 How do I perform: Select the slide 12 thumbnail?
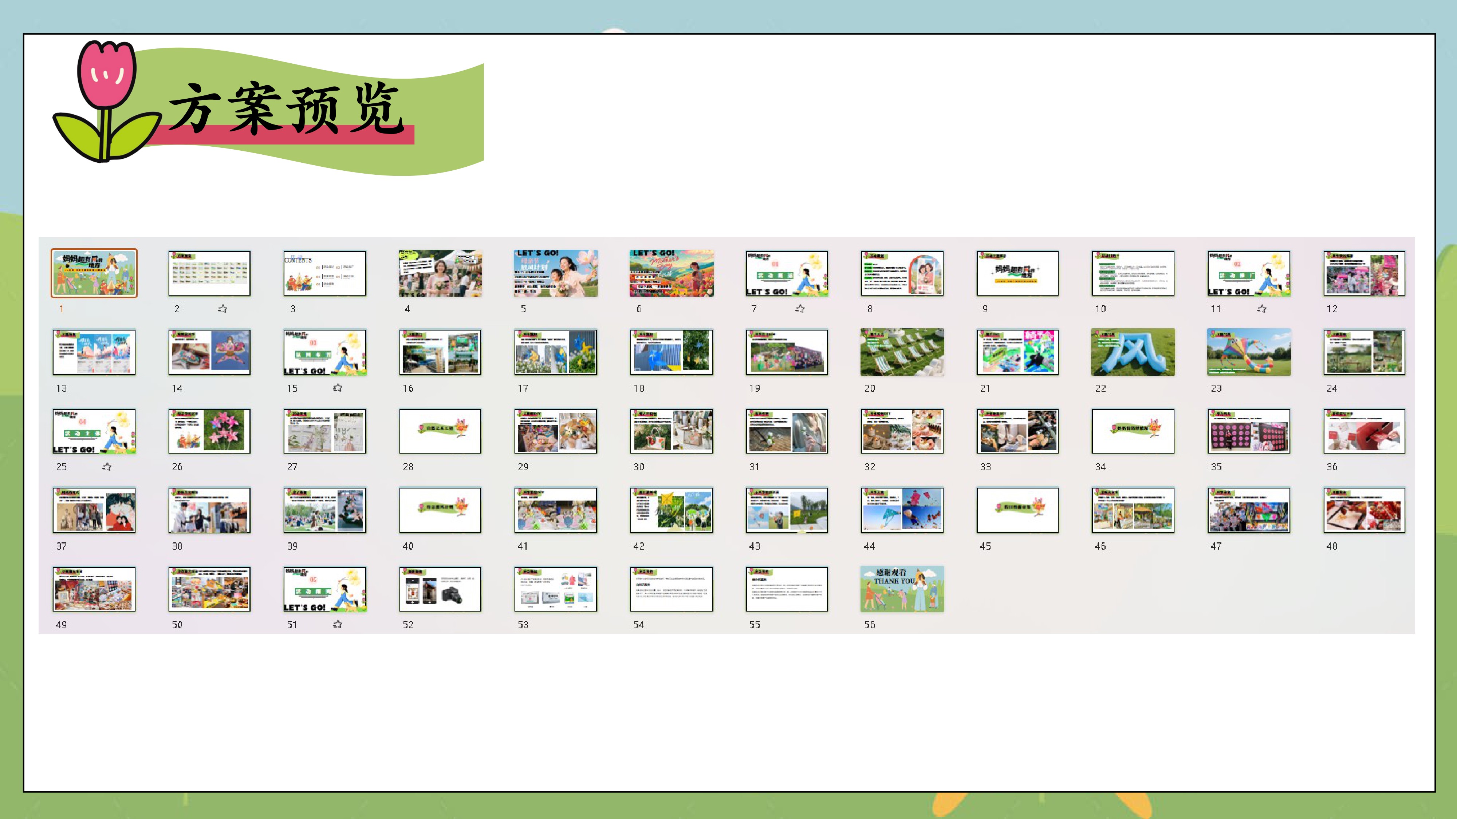coord(1364,273)
